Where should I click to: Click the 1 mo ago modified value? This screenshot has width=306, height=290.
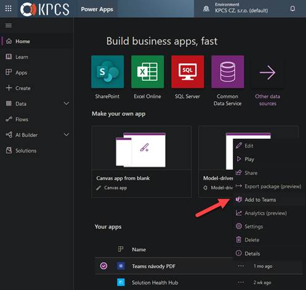263,266
